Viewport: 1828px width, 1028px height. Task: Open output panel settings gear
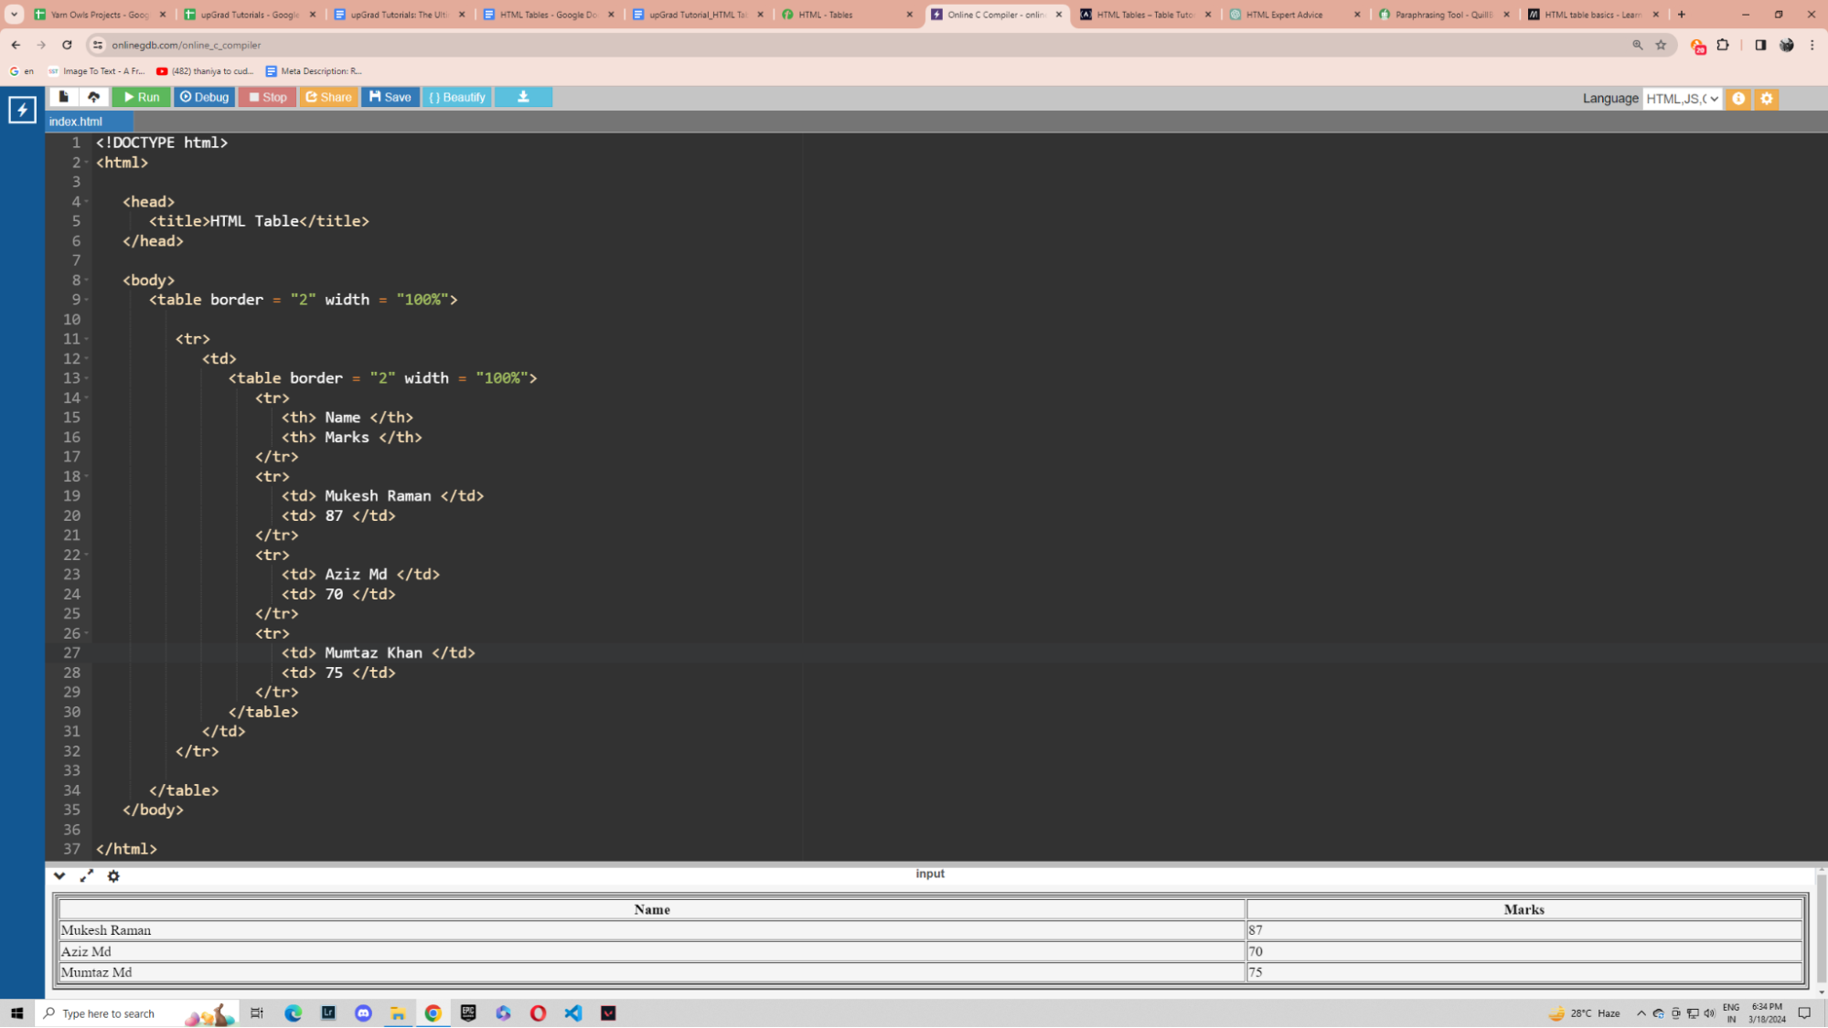tap(113, 876)
